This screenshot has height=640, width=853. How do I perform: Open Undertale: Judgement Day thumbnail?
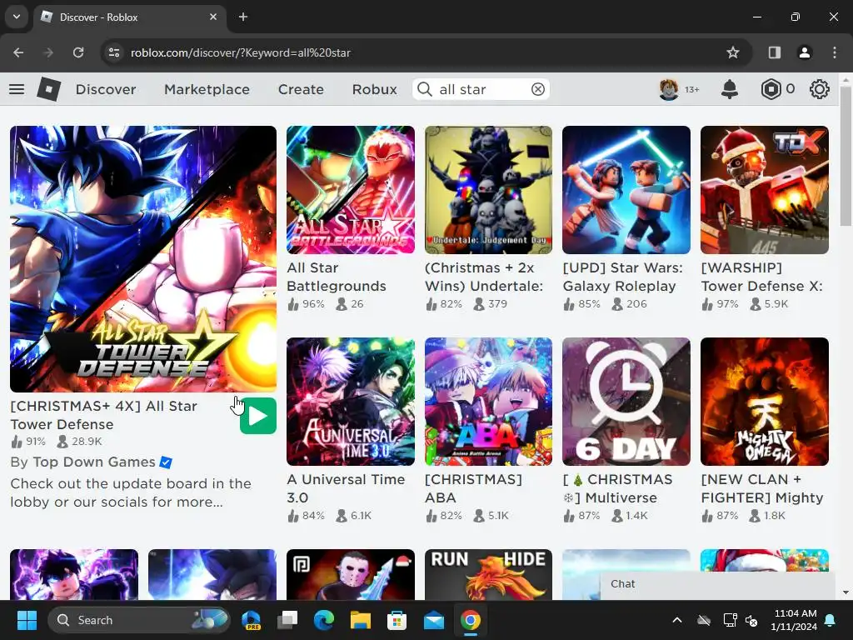(488, 190)
